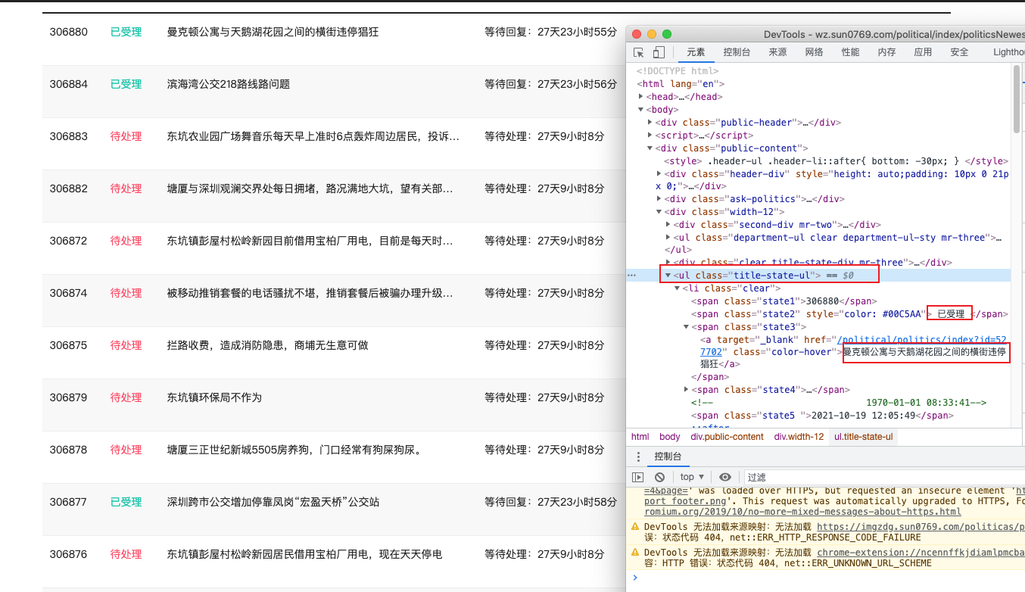Click the ellipsis beside title-state-ul node

click(x=632, y=276)
